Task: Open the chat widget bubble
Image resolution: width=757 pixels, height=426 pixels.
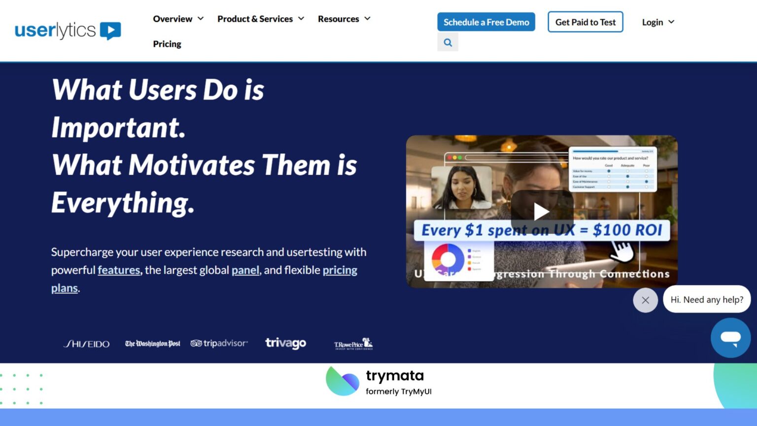Action: (731, 337)
